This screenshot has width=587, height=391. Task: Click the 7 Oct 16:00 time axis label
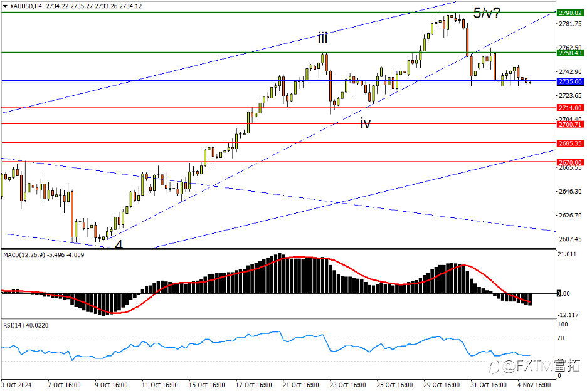coord(64,385)
